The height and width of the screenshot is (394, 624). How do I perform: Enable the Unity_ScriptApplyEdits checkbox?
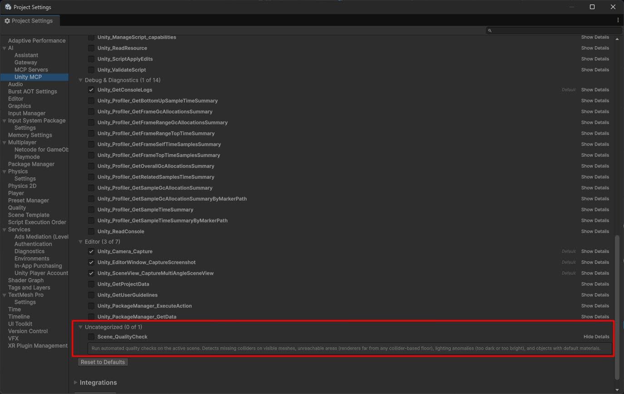tap(91, 59)
